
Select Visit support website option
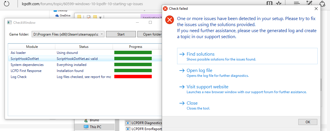(x=247, y=89)
